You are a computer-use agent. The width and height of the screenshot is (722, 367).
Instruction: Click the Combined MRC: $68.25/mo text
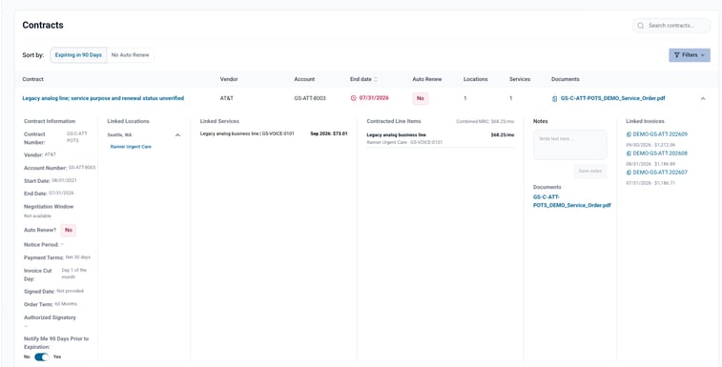(x=485, y=122)
